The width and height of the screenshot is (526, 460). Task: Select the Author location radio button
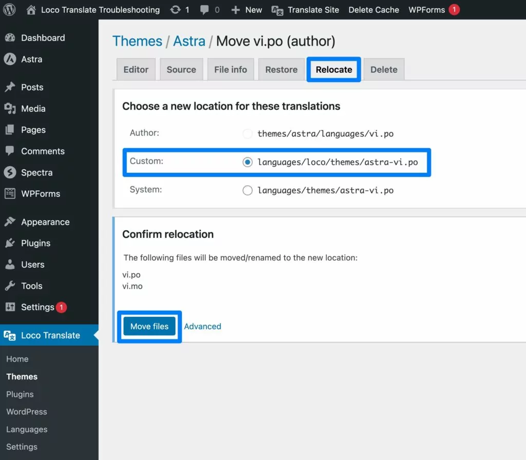click(x=248, y=134)
